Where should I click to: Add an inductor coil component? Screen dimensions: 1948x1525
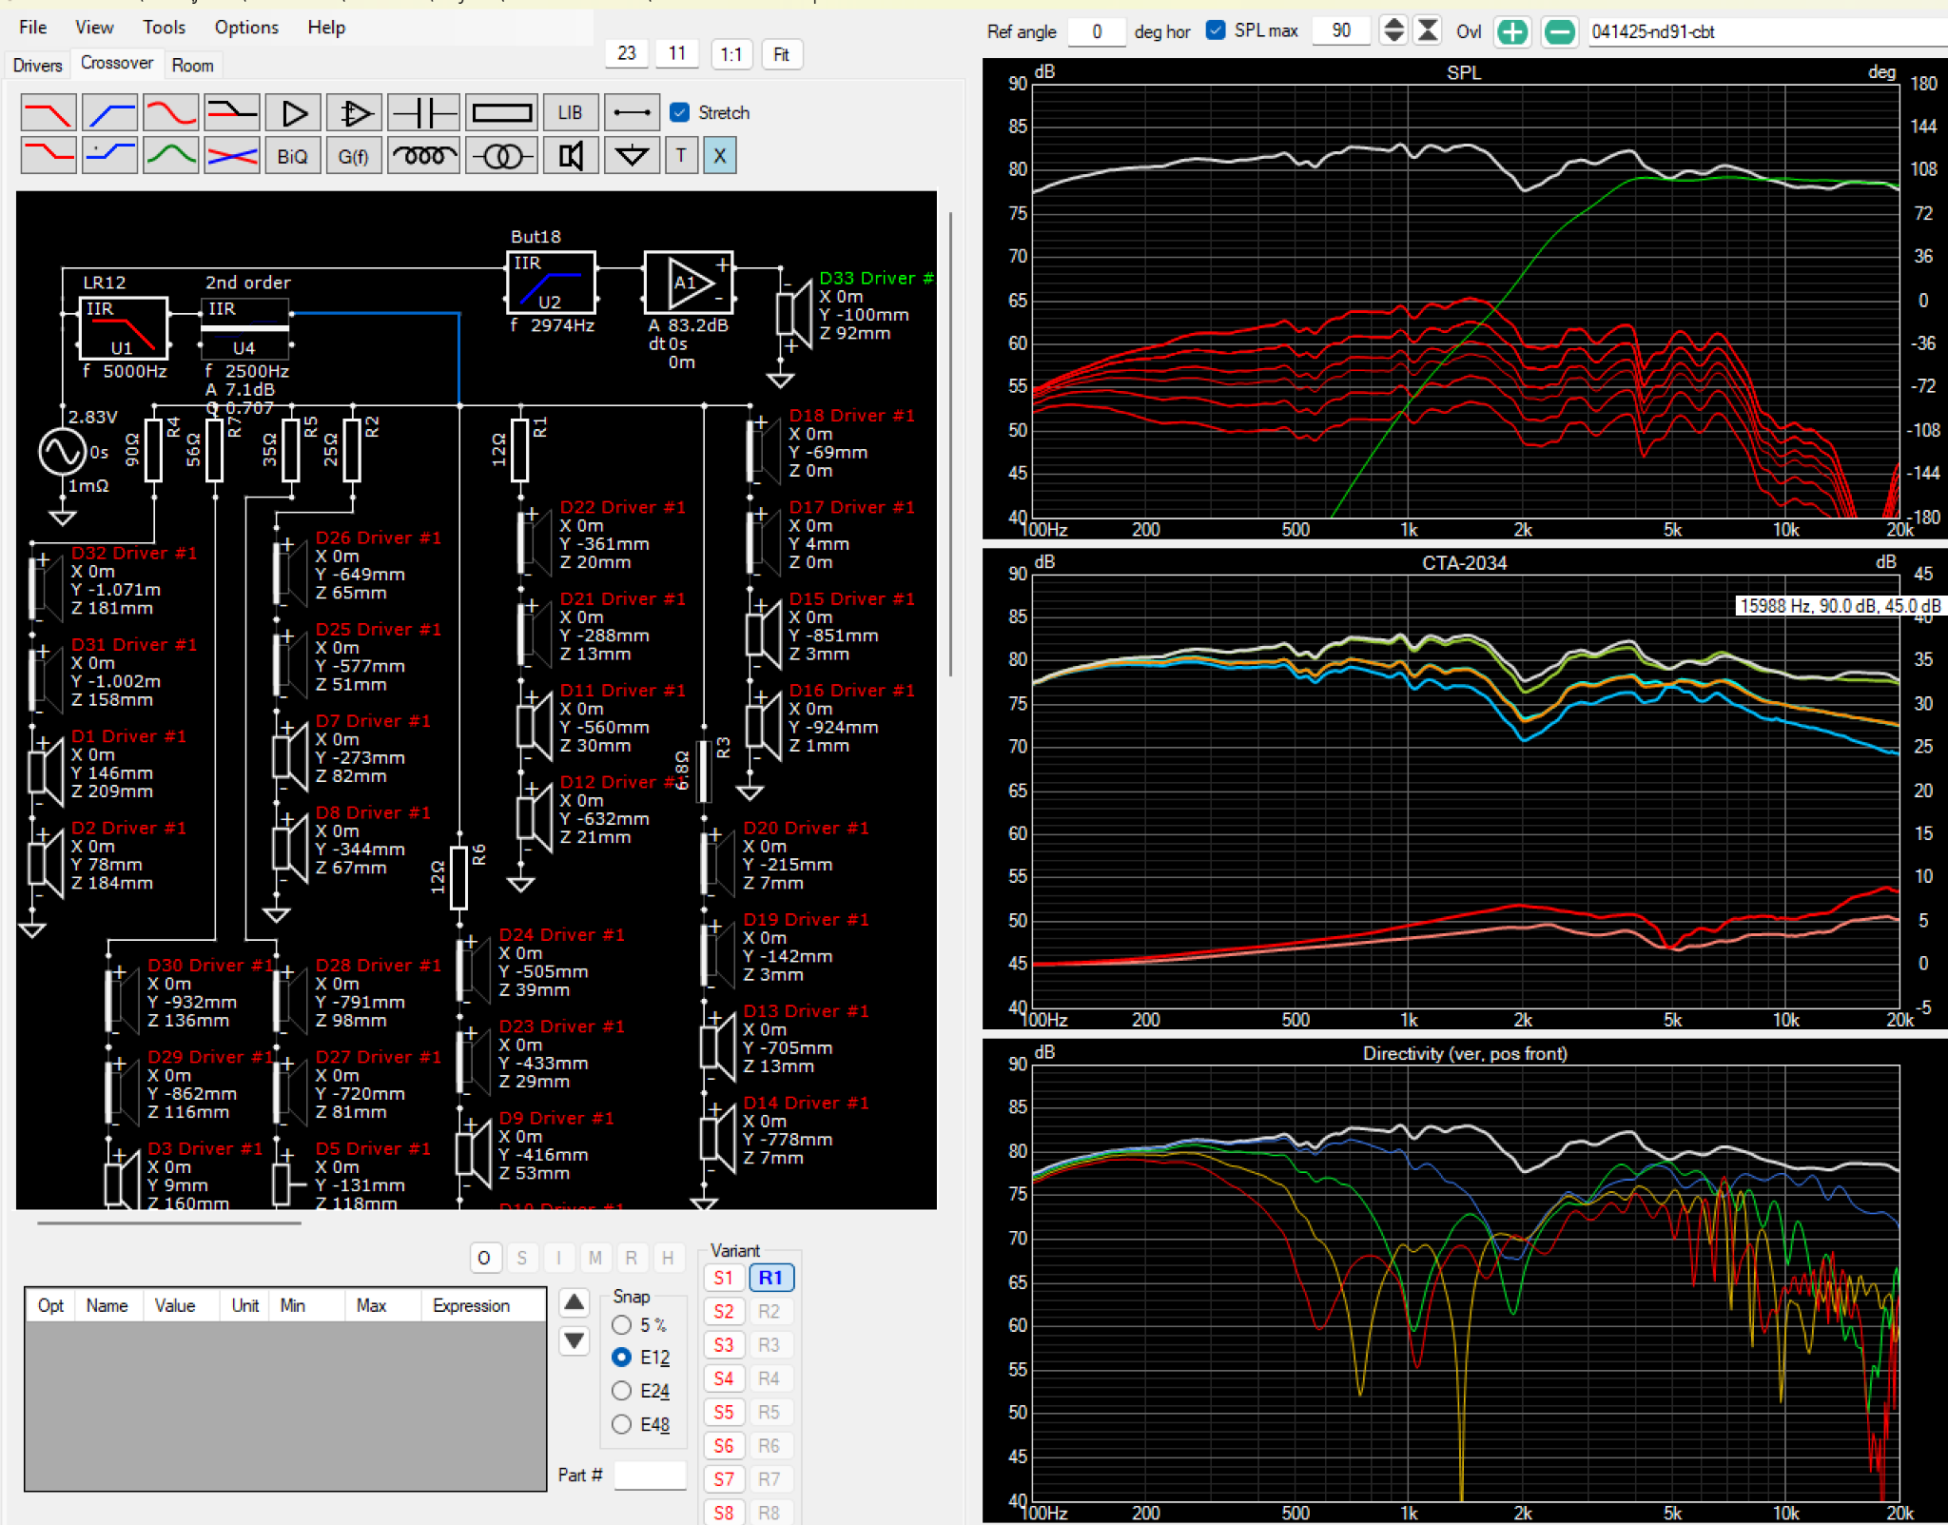(424, 156)
